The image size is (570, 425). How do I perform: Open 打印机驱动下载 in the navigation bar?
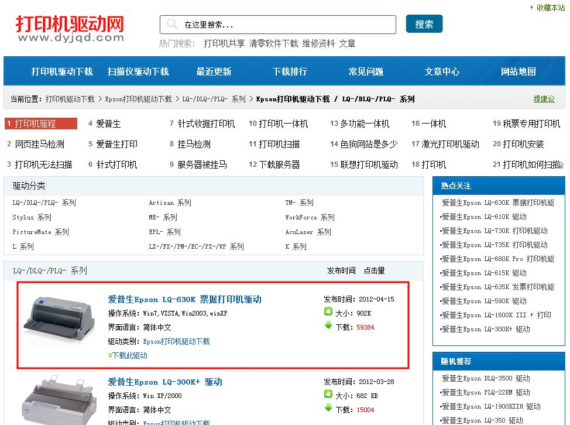(x=62, y=71)
